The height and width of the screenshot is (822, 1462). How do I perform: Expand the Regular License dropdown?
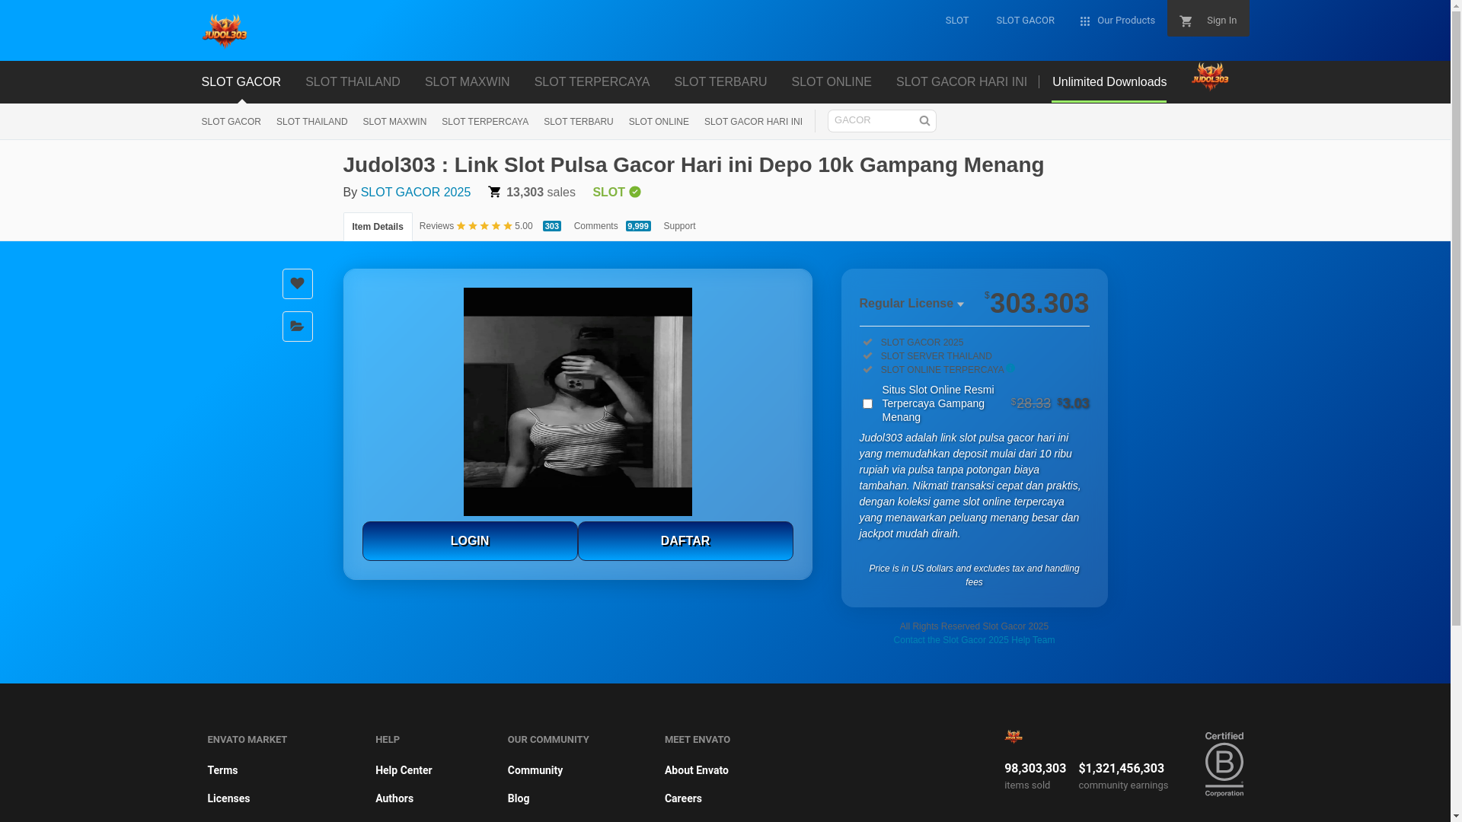coord(911,304)
